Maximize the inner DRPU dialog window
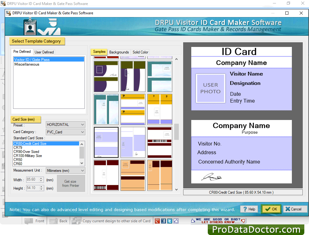This screenshot has width=309, height=235. point(287,13)
